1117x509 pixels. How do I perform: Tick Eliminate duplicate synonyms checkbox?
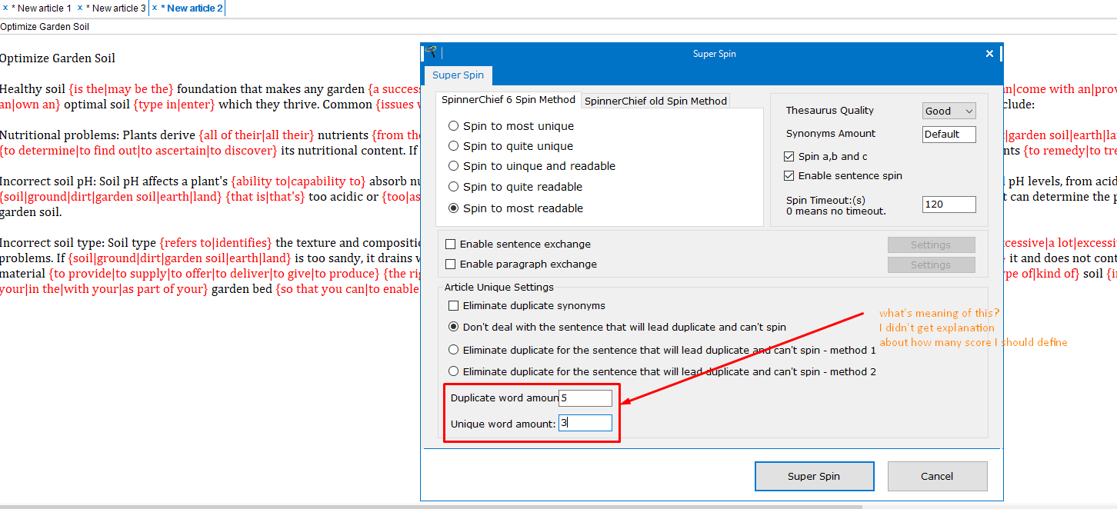(454, 305)
